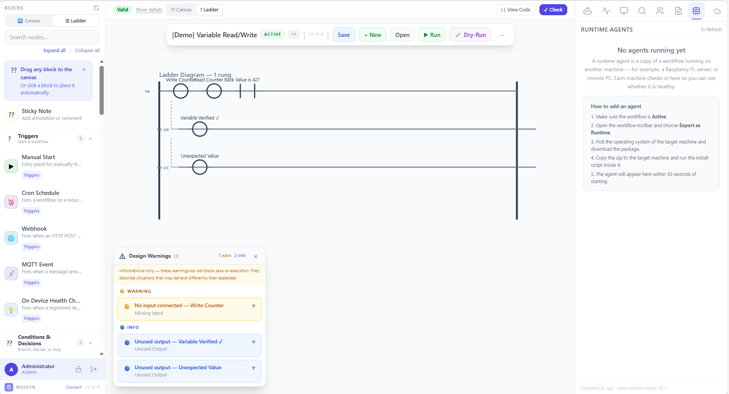Click the Valid status badge
729x394 pixels.
coord(122,10)
